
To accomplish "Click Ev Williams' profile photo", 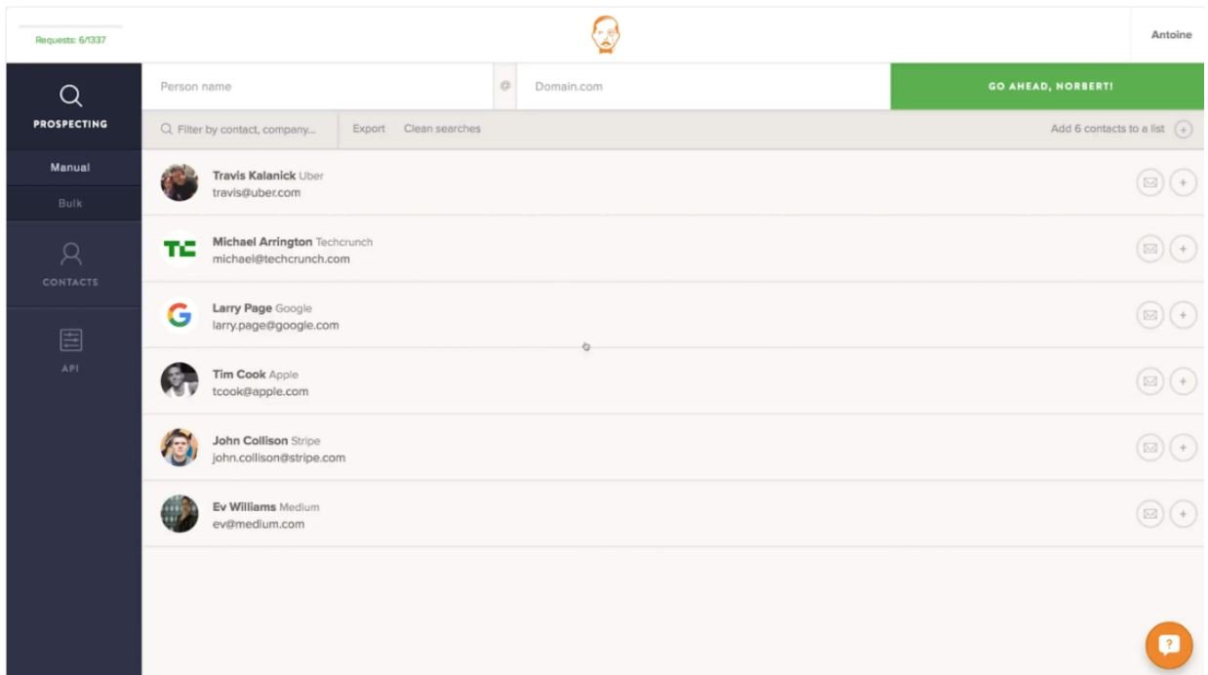I will coord(180,514).
